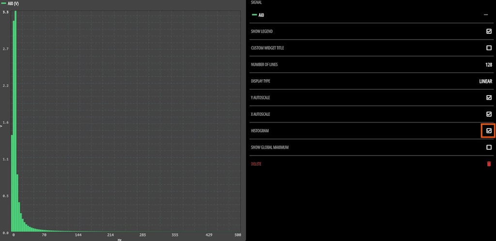Click the 1.1 y-axis tick label
This screenshot has width=496, height=241.
[x=5, y=159]
